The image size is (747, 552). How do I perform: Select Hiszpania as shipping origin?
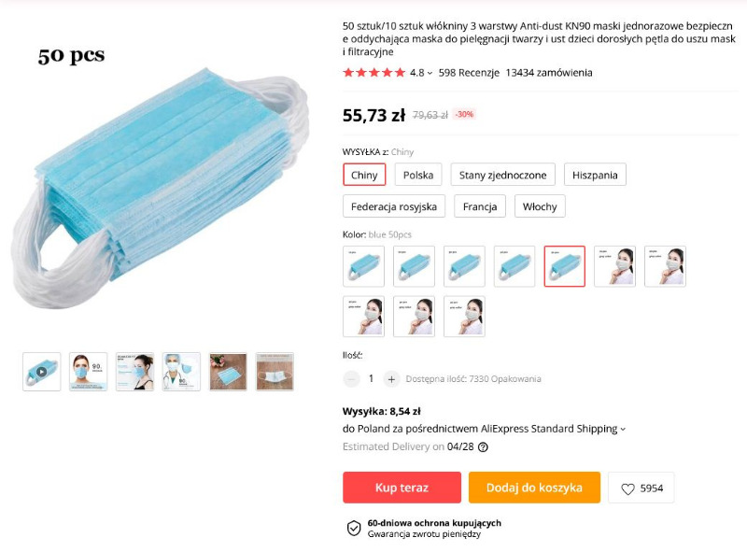coord(595,175)
